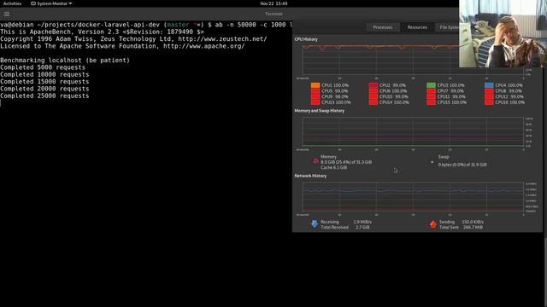Click the memory usage '8.0 GiB (25.4%)' value
Screen dimensions: 547x307
(346, 162)
